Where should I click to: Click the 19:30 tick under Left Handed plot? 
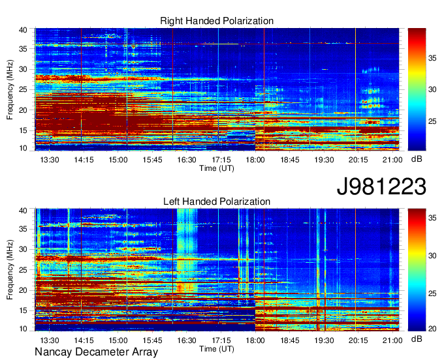pos(324,340)
